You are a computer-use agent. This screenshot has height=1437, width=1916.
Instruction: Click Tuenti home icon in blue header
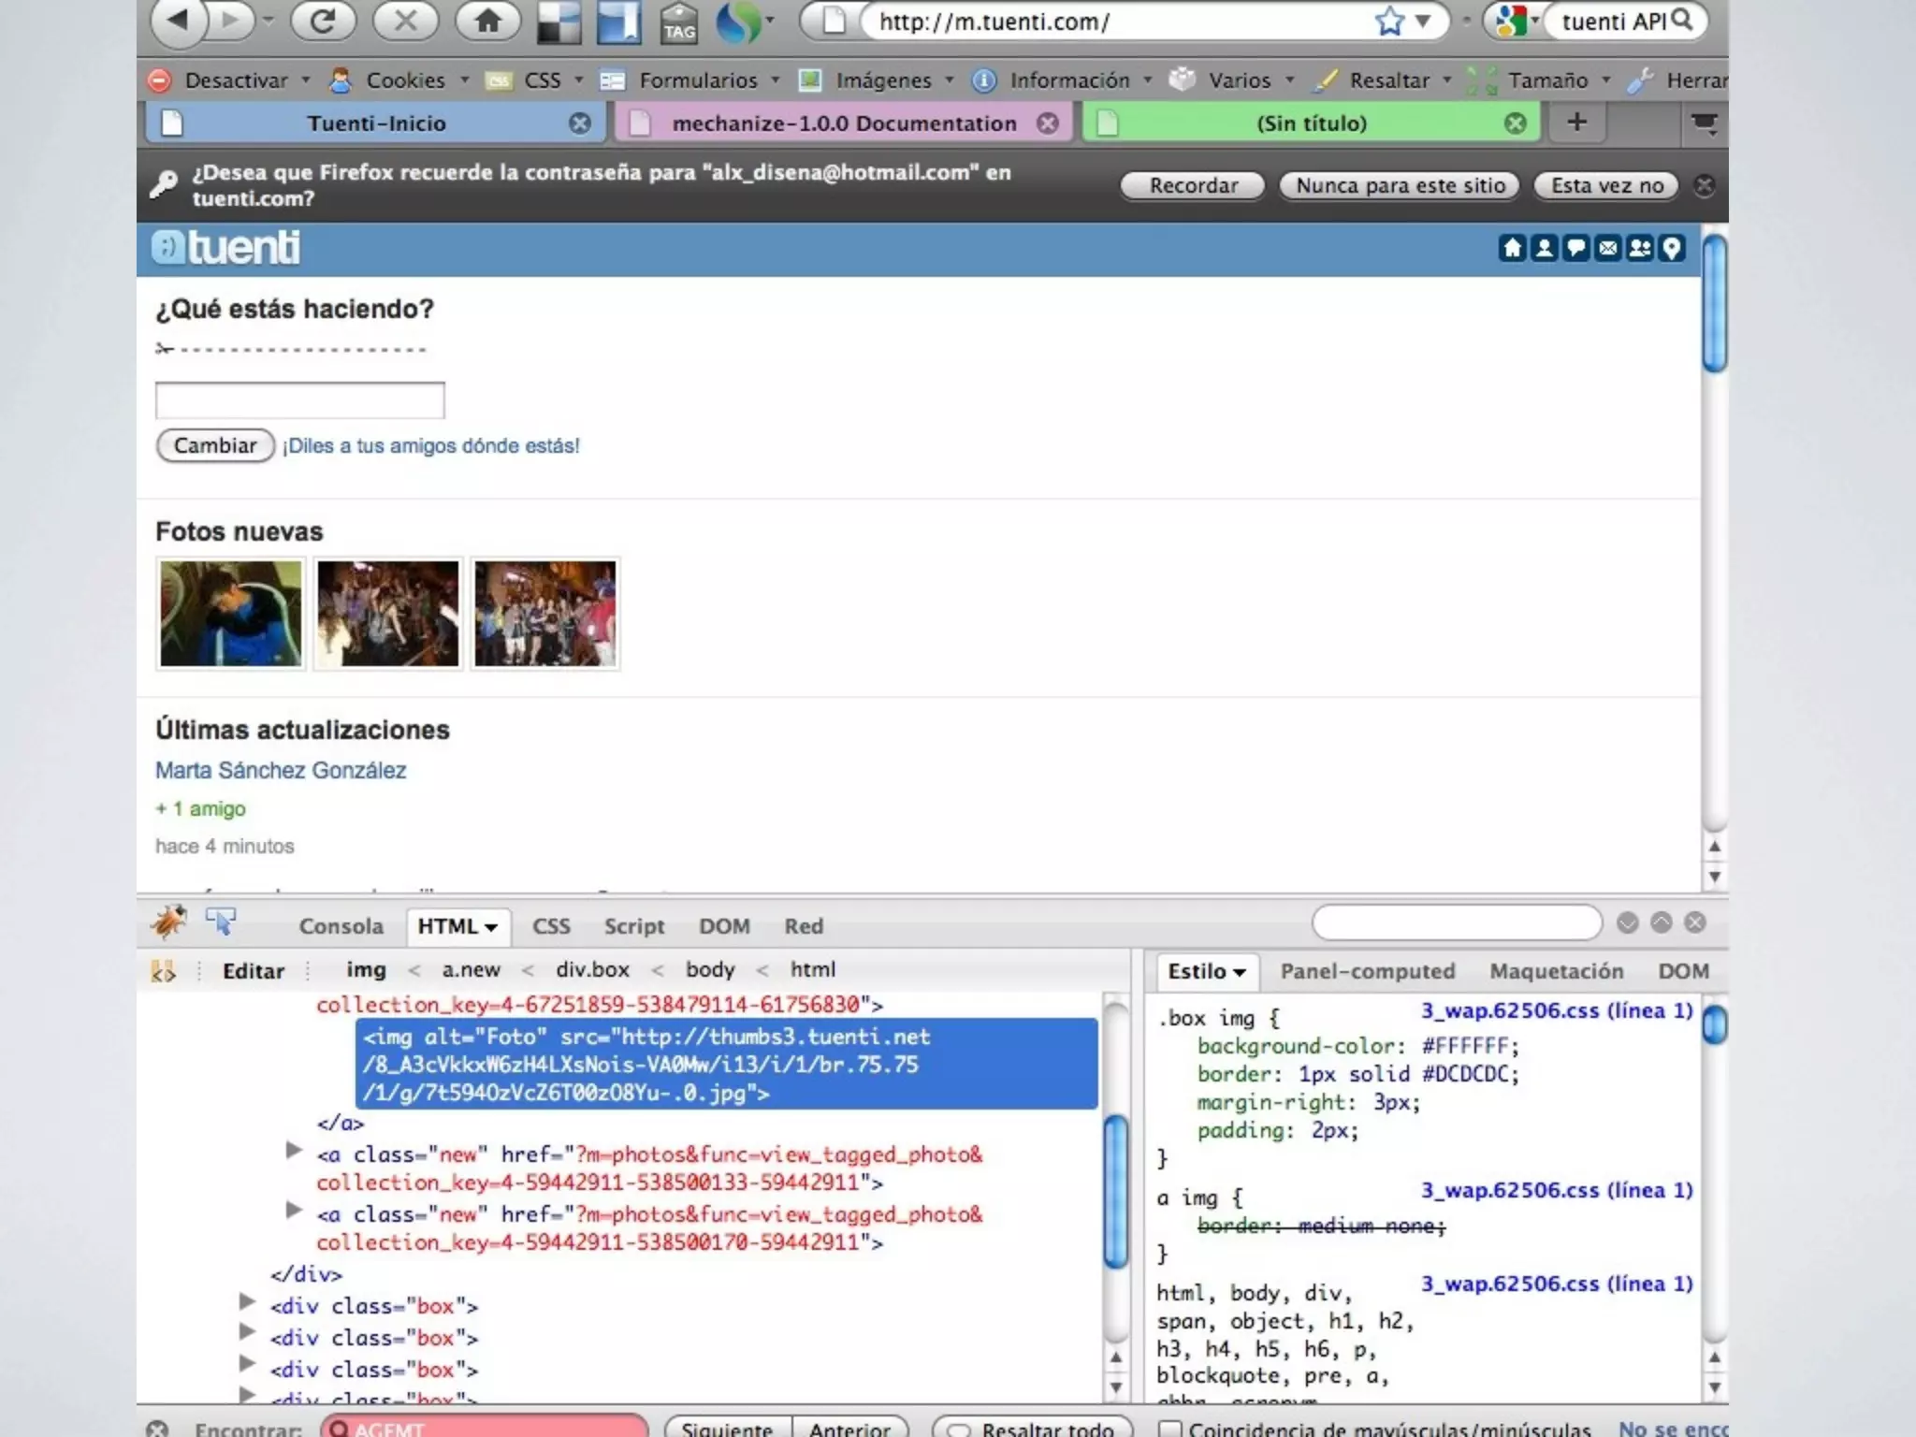pyautogui.click(x=1512, y=248)
